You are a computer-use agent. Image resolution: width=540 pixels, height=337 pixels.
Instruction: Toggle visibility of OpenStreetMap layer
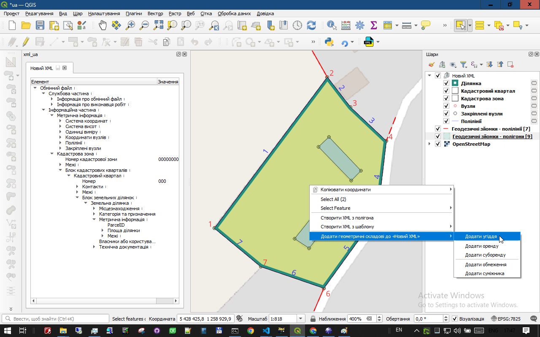pos(438,144)
